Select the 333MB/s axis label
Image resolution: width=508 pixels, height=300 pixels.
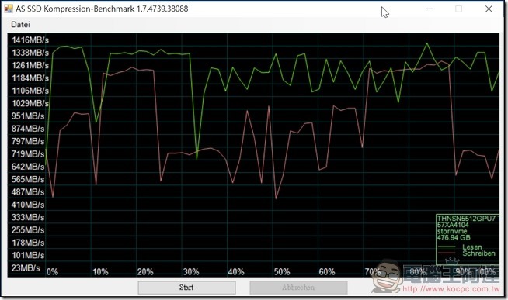pos(28,217)
